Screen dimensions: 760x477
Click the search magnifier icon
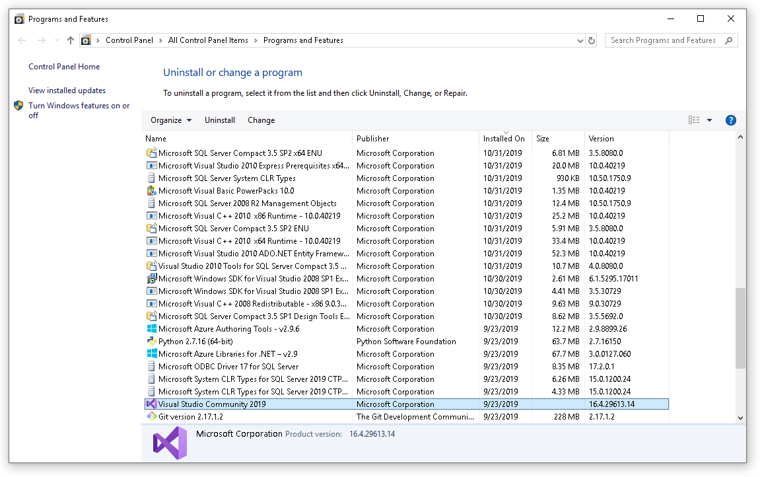pos(728,41)
